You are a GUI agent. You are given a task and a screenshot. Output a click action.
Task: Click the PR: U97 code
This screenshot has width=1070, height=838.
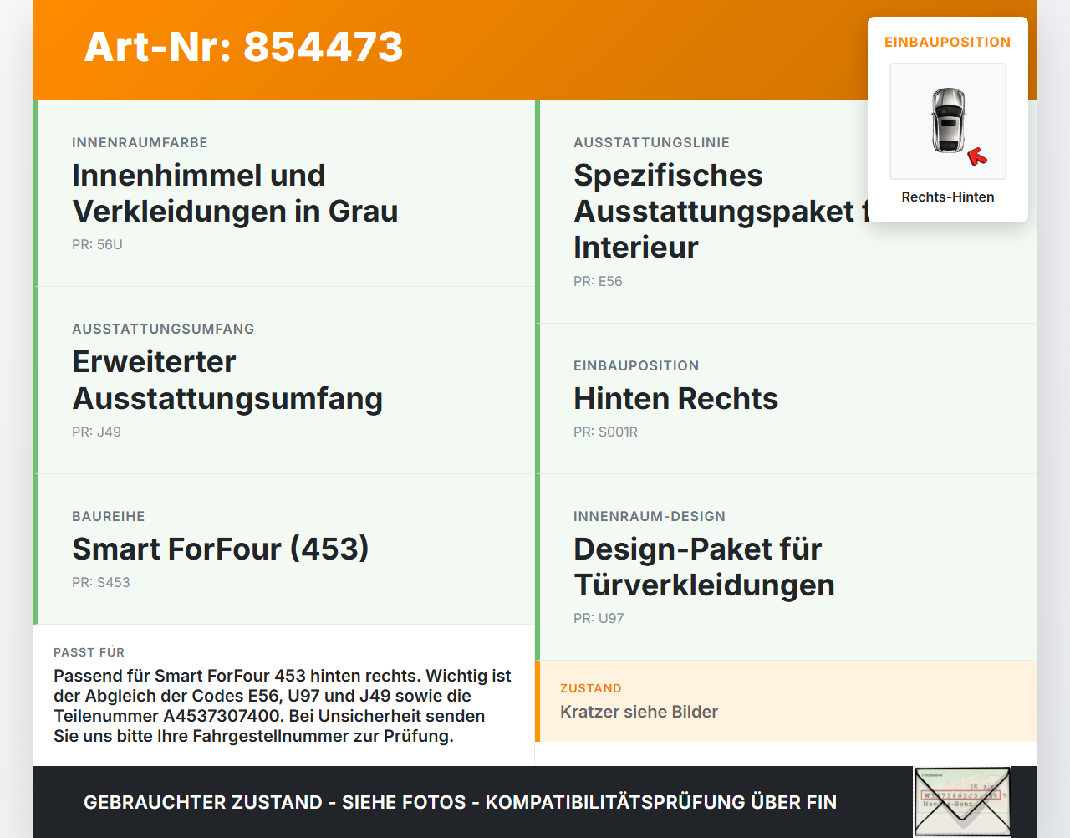[x=599, y=618]
